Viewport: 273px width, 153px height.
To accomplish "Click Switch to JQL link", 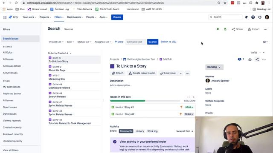I will (x=168, y=42).
